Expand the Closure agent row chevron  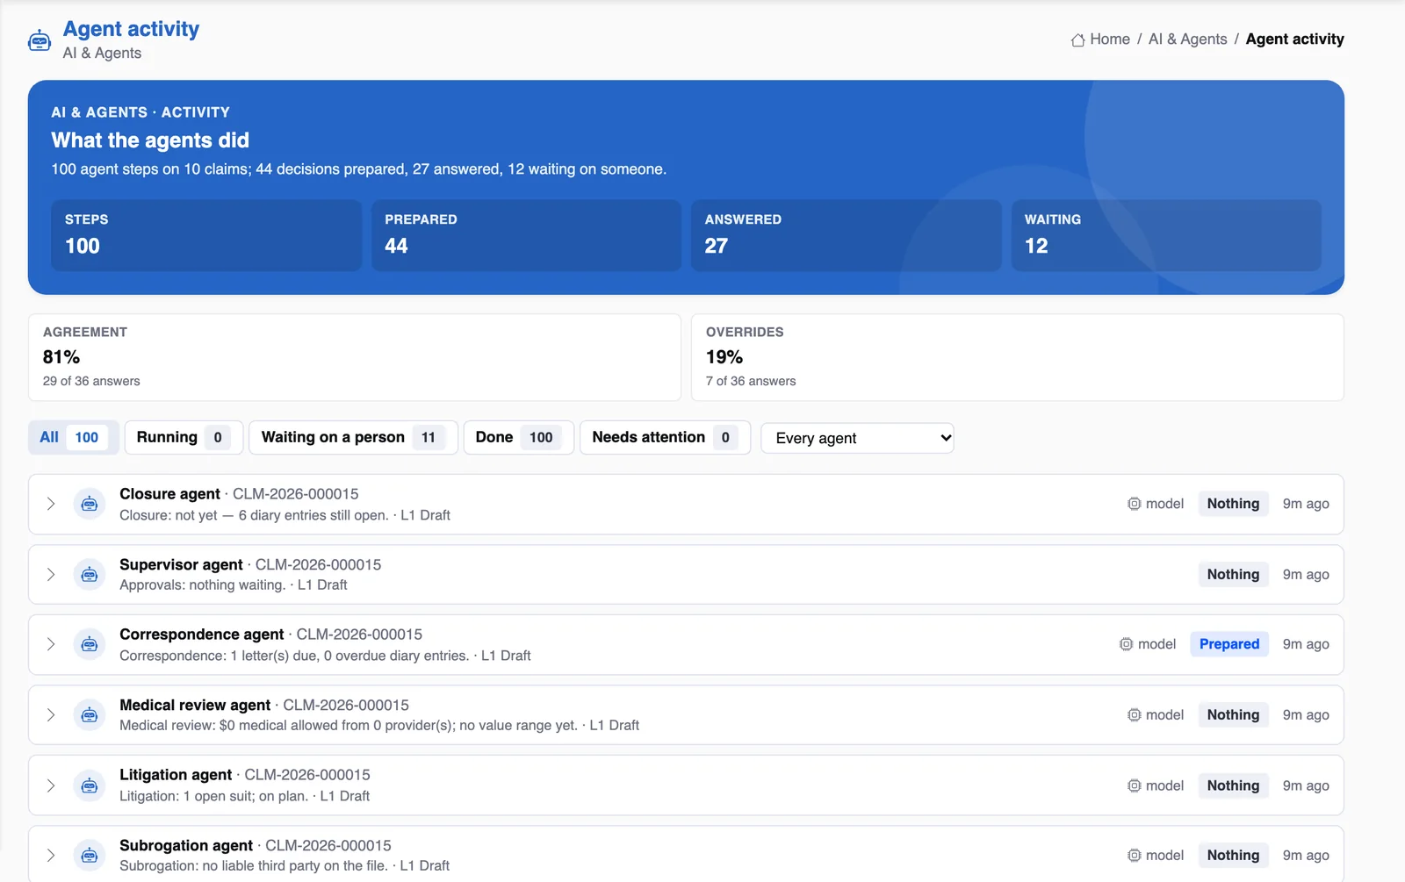pyautogui.click(x=51, y=504)
